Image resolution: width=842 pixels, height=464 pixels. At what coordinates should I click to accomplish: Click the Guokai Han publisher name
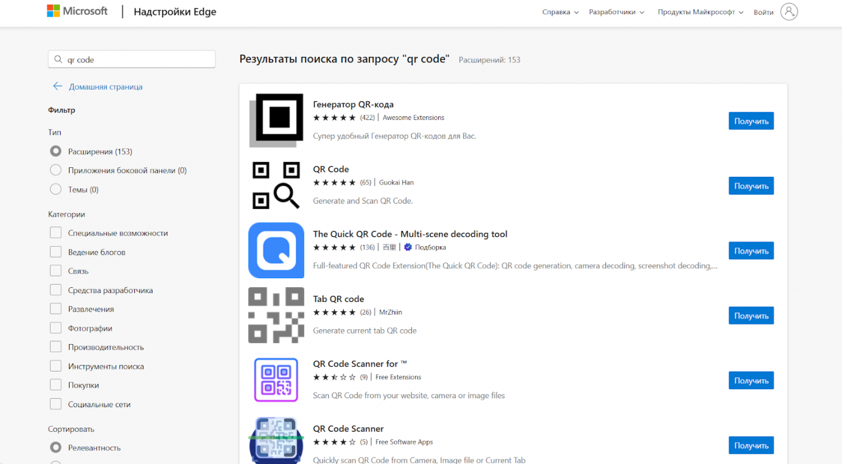[x=396, y=182]
